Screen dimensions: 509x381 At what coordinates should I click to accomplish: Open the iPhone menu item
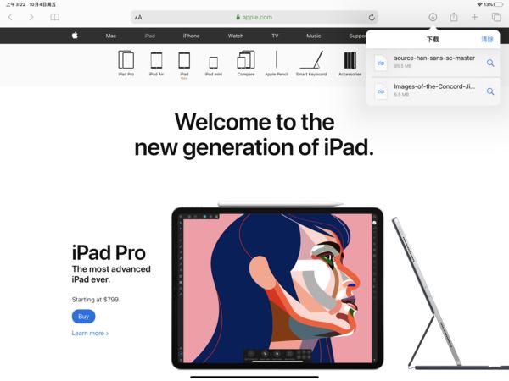(191, 36)
